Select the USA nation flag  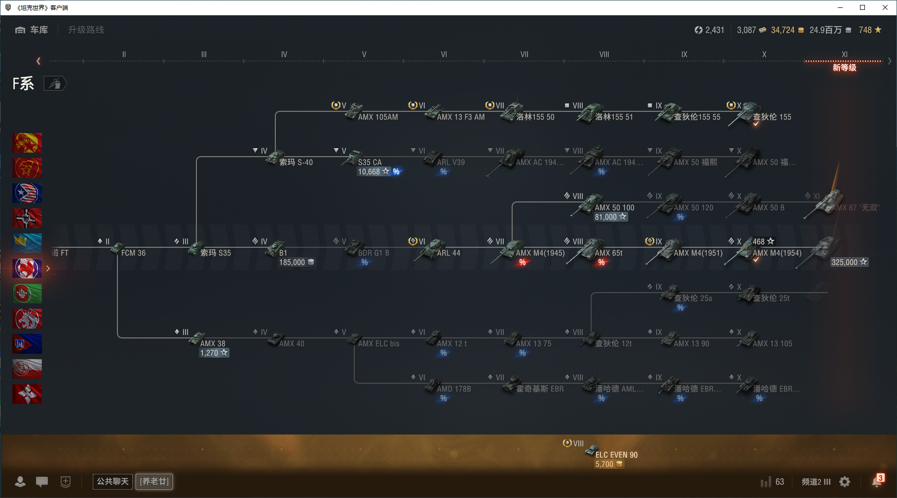tap(27, 193)
